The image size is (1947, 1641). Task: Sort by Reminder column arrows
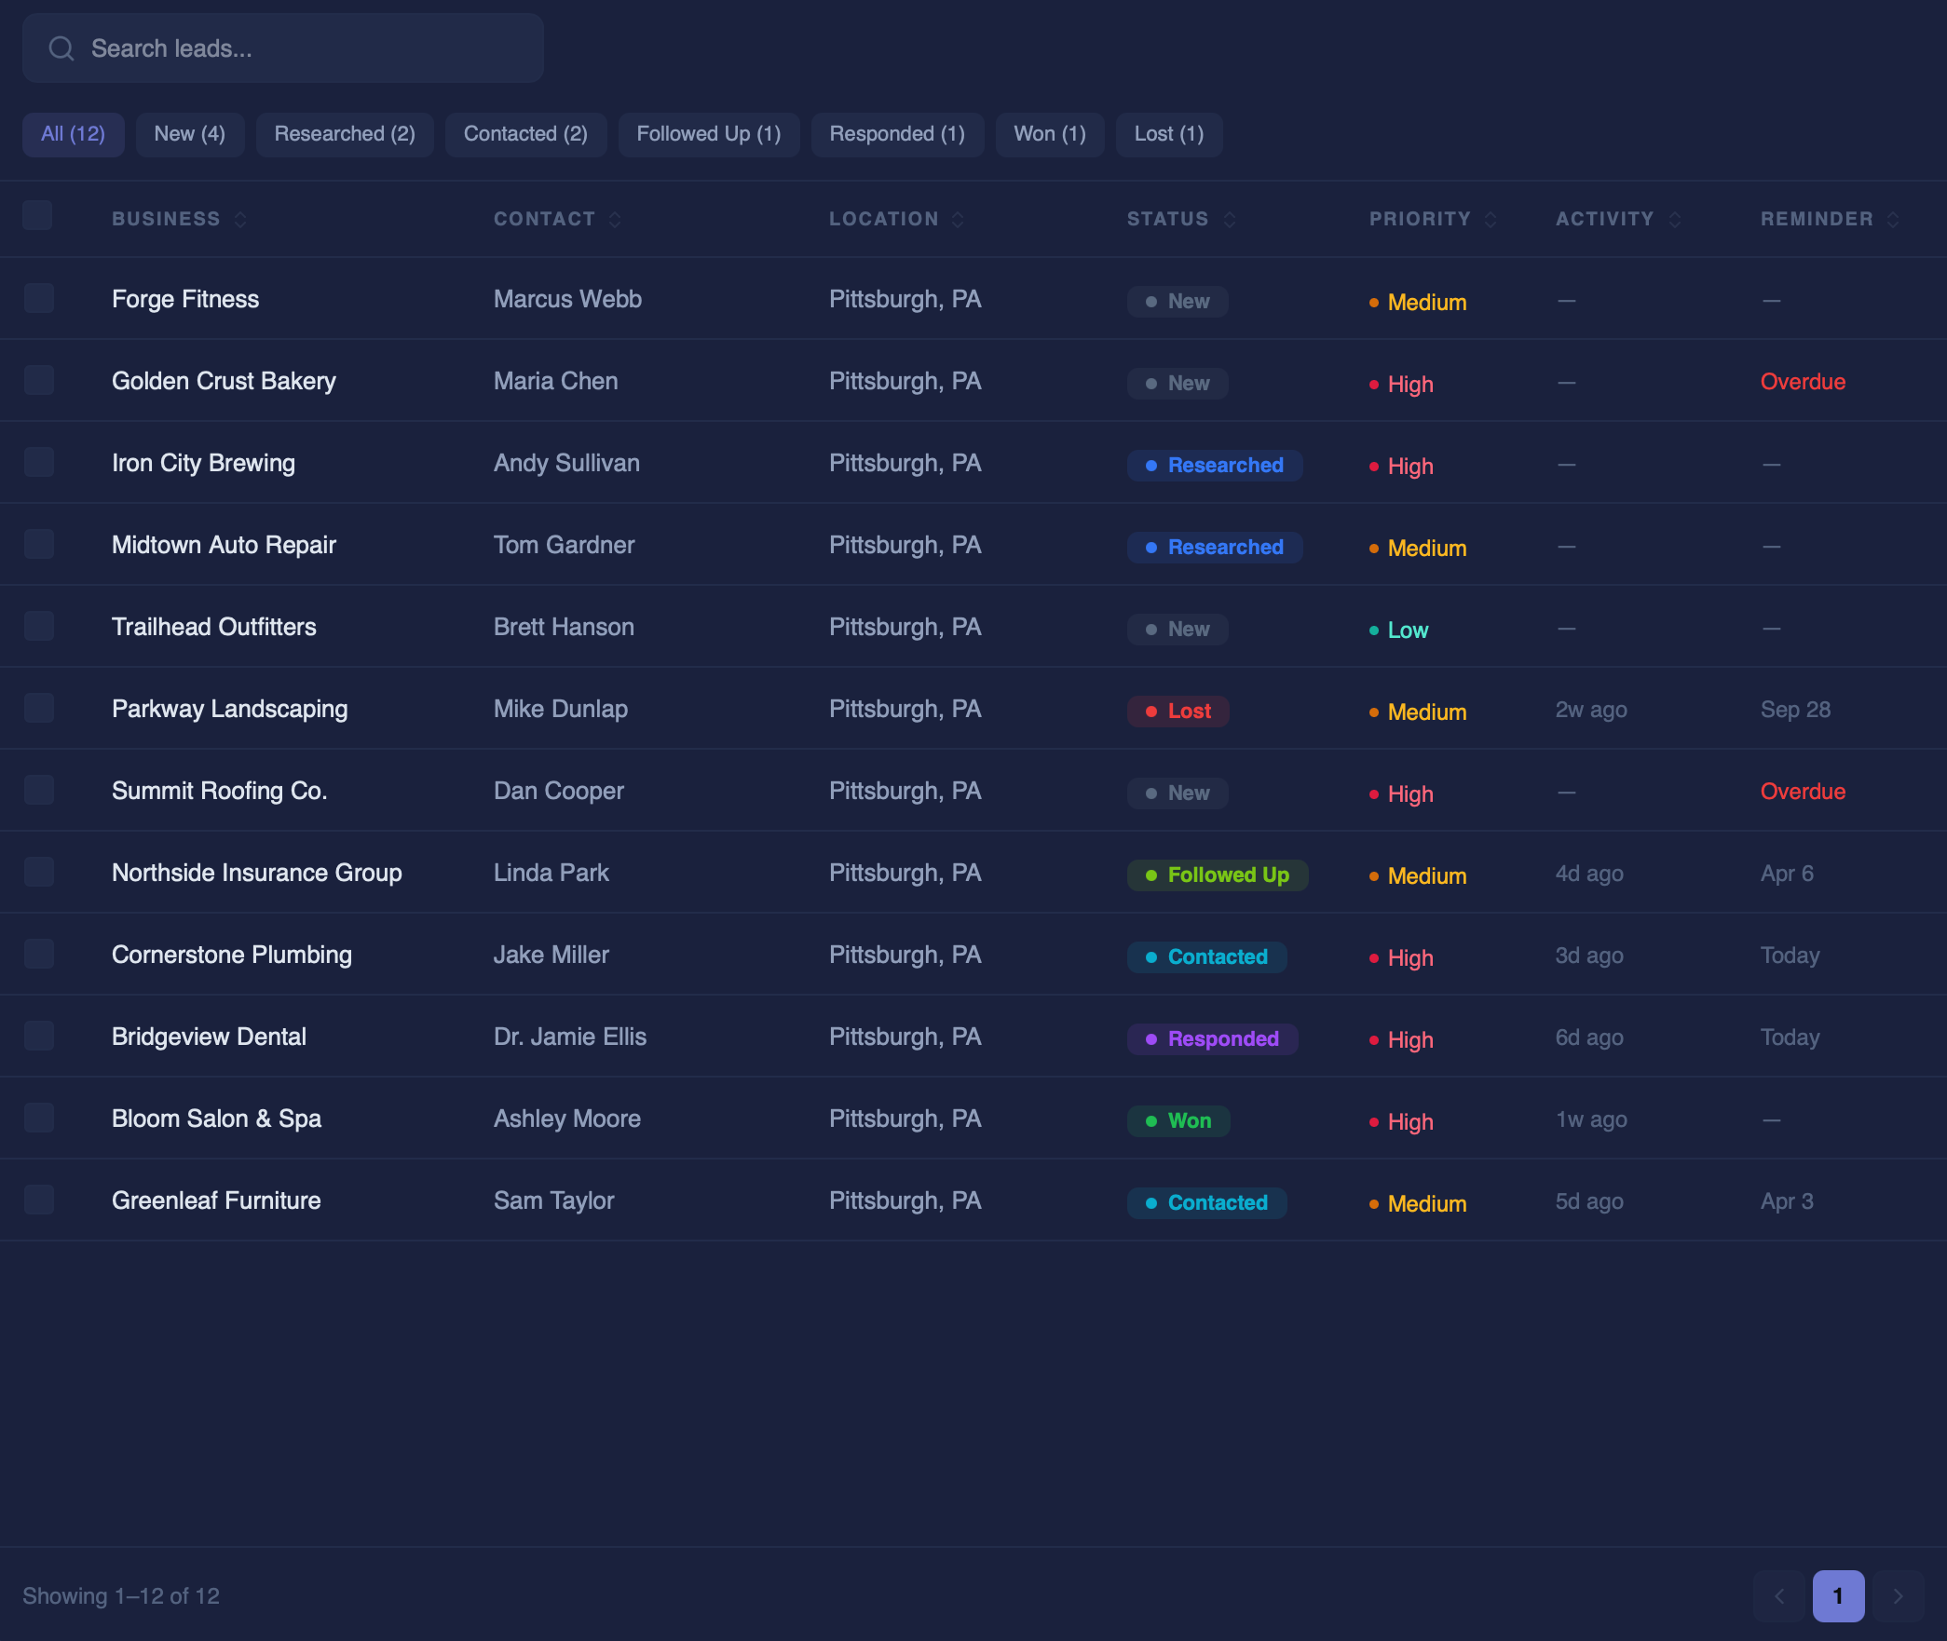point(1893,220)
